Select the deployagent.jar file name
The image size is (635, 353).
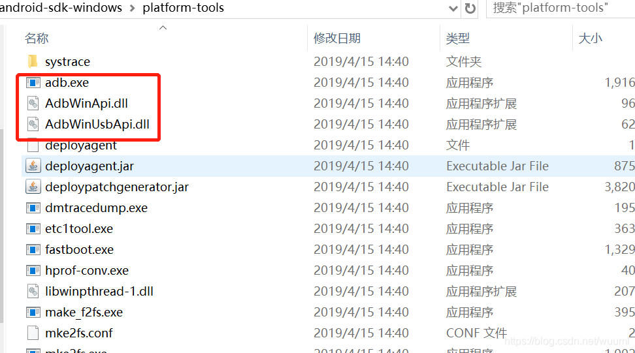pos(90,166)
